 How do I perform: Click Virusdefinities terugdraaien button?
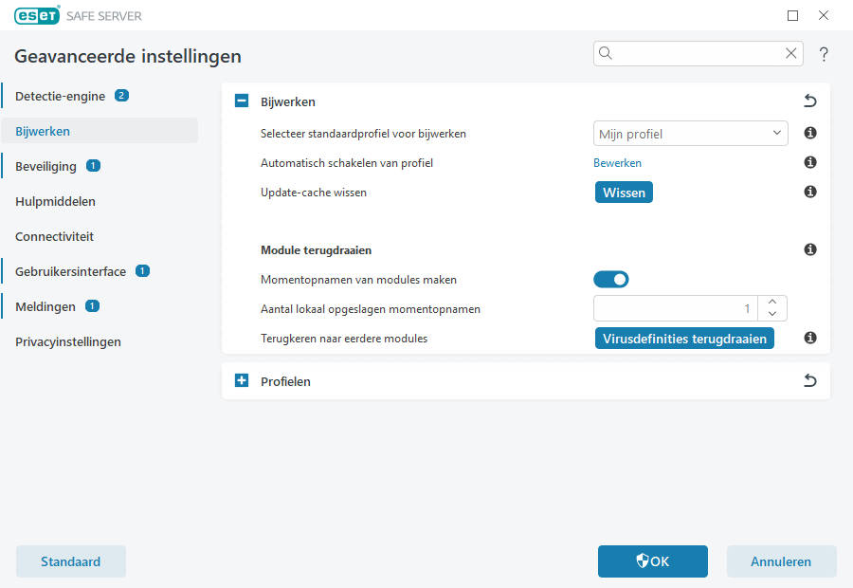[684, 339]
